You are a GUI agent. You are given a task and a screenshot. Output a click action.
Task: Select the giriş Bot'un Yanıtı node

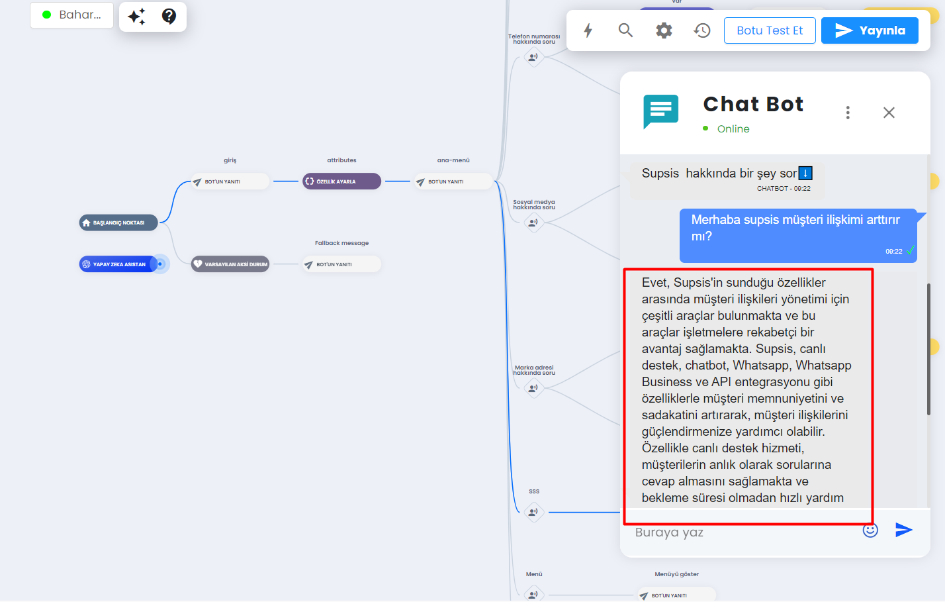pos(230,181)
